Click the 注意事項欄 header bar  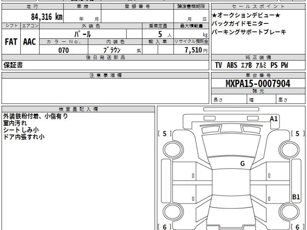coord(105,75)
